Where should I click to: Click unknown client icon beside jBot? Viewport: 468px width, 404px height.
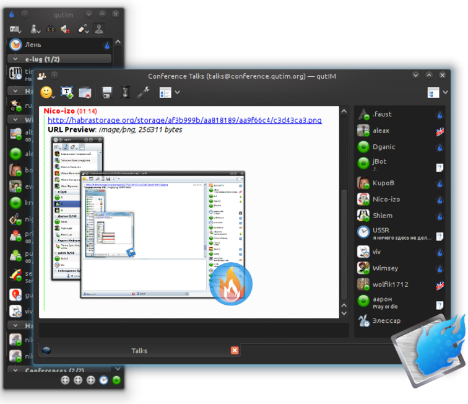[x=440, y=168]
